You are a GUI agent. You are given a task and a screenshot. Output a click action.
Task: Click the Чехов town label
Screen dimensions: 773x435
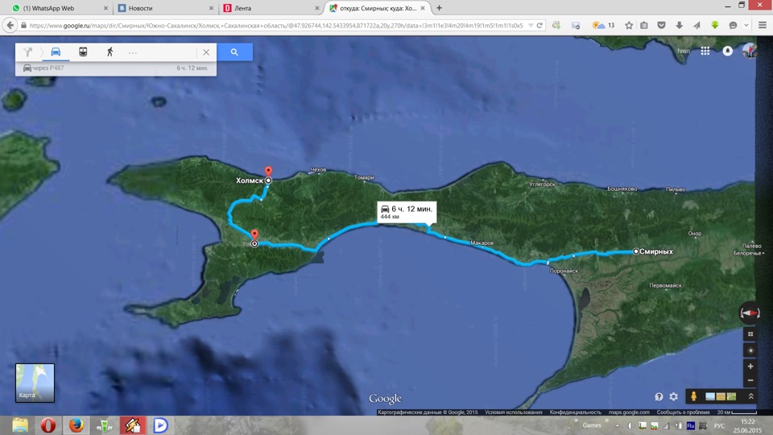(318, 170)
